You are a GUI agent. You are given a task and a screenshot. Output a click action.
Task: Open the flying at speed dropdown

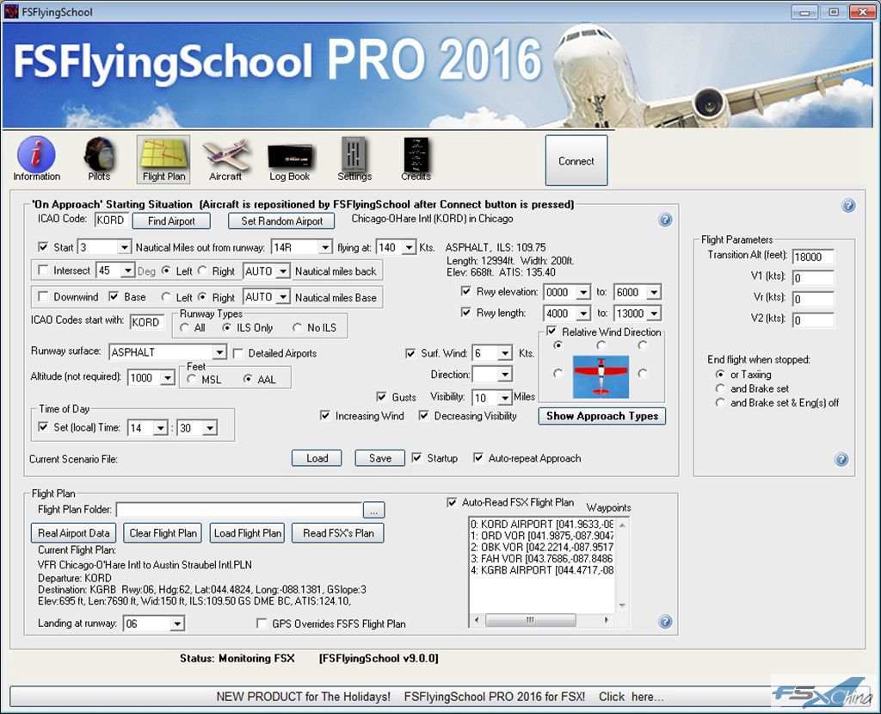point(409,247)
